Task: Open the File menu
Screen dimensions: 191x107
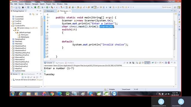Action: click(x=12, y=4)
